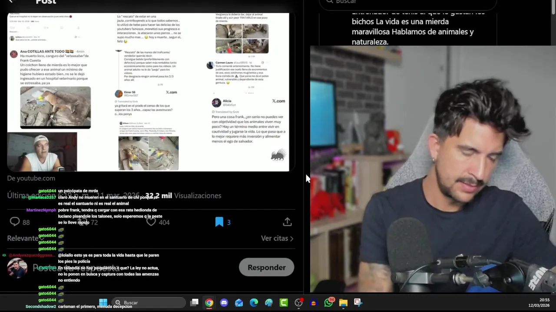Open File Explorer from the taskbar

click(343, 302)
